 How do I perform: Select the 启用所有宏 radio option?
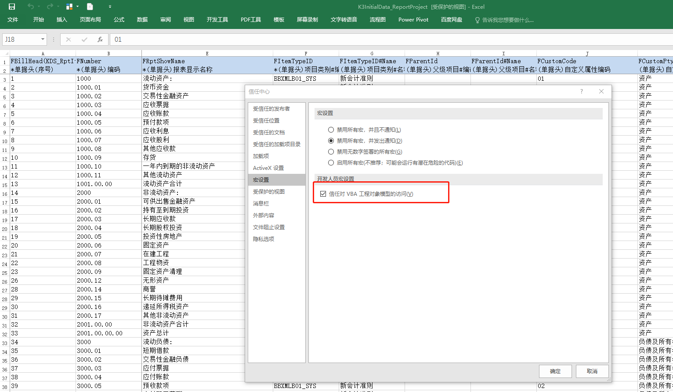(331, 162)
